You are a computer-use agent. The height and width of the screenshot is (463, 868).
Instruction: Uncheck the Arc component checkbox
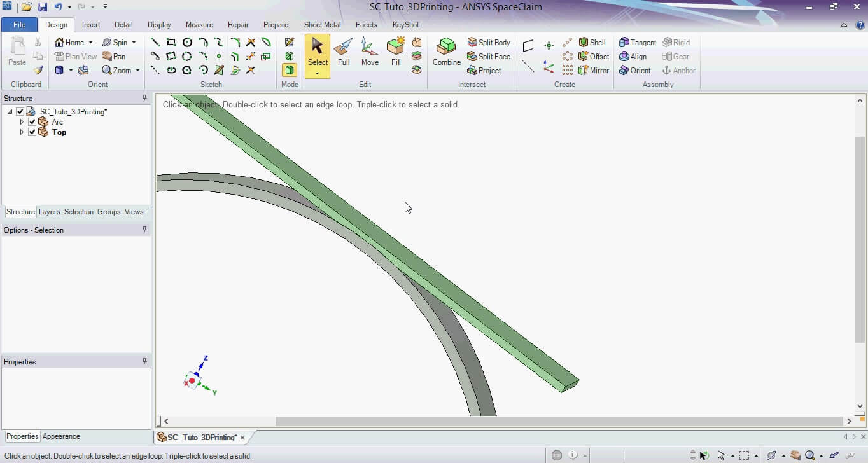coord(32,122)
